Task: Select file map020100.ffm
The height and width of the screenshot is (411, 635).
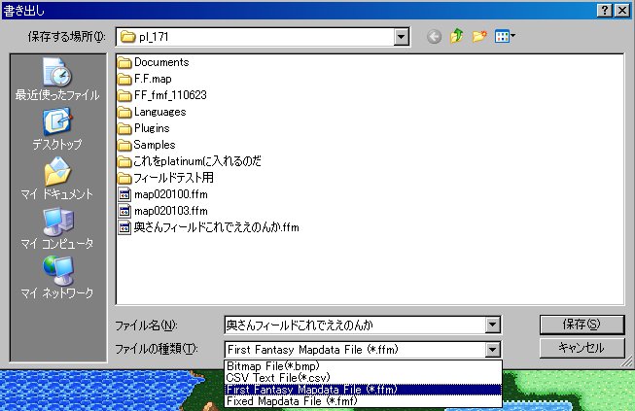Action: point(162,194)
